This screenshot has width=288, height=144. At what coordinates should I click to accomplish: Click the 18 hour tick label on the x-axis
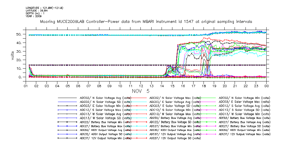point(204,86)
